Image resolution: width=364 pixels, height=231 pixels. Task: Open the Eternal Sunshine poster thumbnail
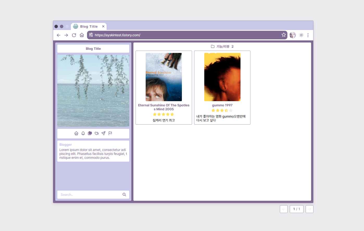coord(164,77)
